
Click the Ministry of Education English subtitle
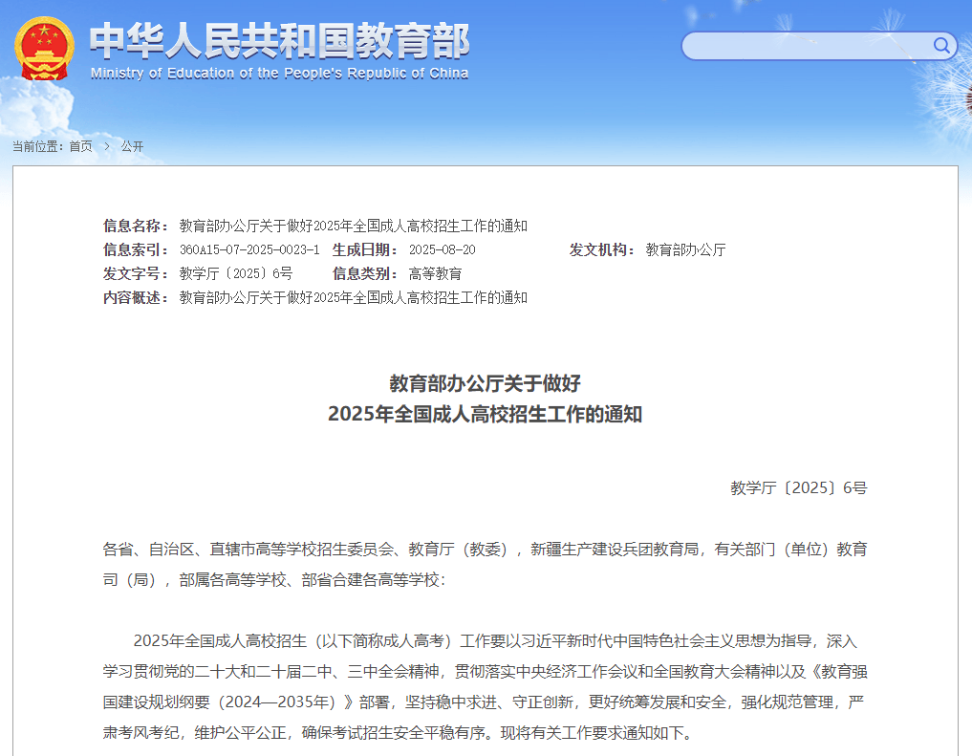tap(280, 74)
